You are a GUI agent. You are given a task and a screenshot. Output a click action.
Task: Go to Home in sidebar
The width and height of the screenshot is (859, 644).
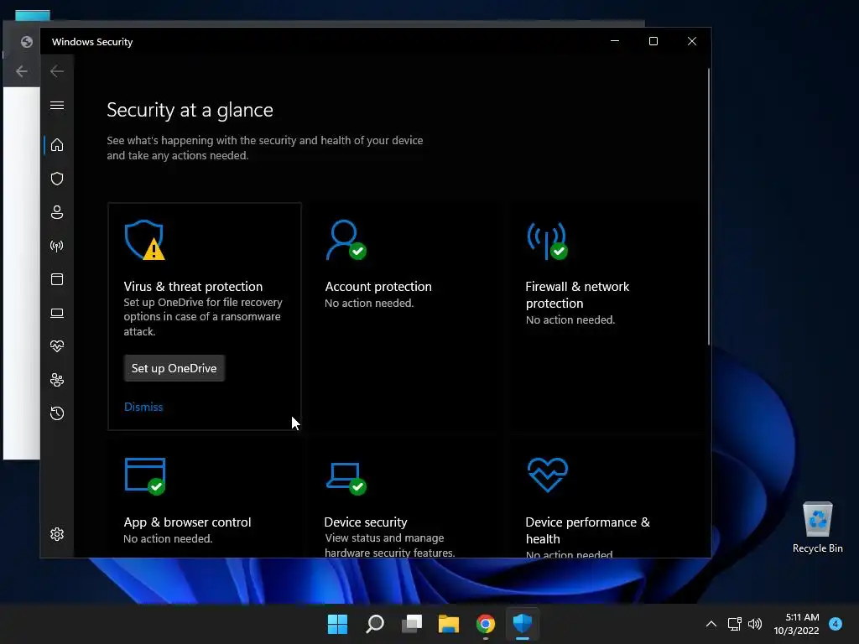click(57, 145)
